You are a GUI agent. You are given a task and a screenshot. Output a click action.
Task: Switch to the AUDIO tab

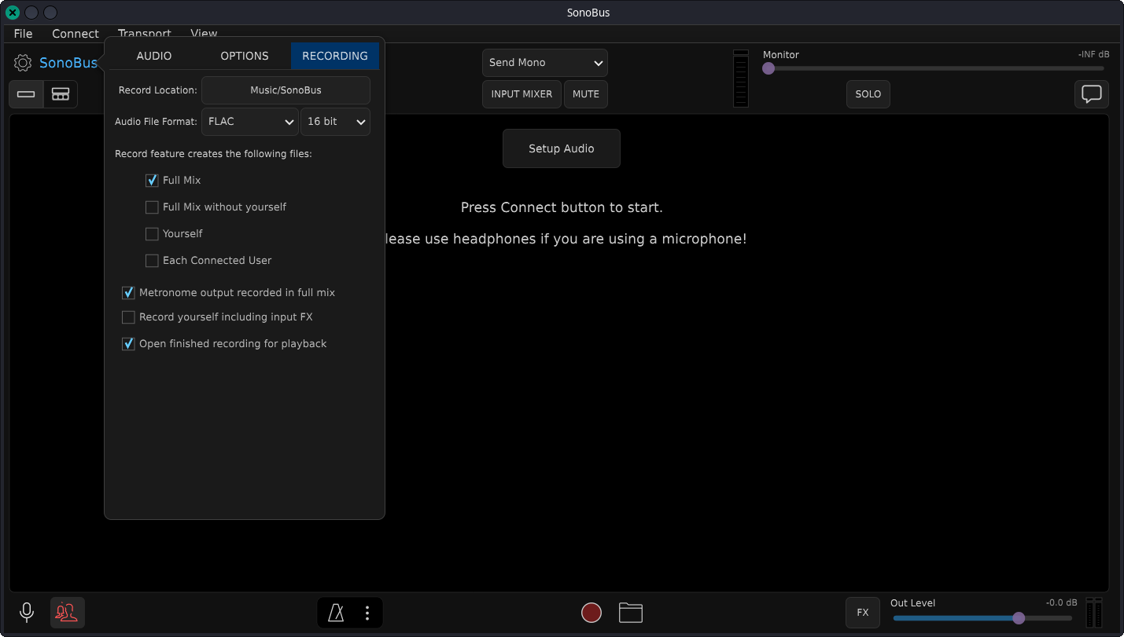pos(154,56)
